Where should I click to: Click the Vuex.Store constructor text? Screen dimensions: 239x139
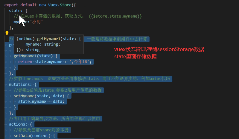[x=60, y=5]
